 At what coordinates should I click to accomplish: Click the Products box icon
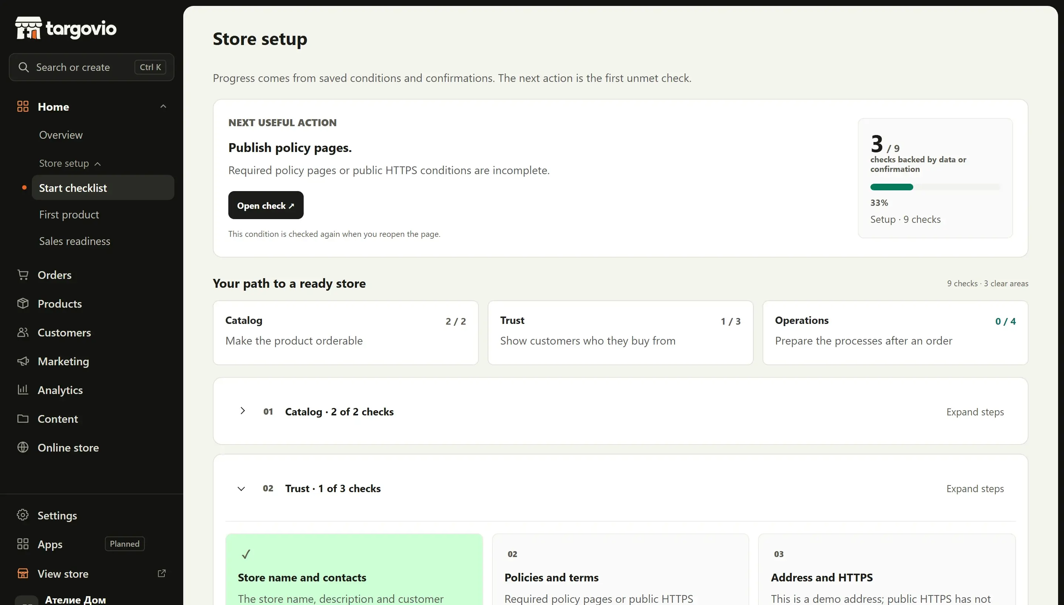click(x=23, y=303)
